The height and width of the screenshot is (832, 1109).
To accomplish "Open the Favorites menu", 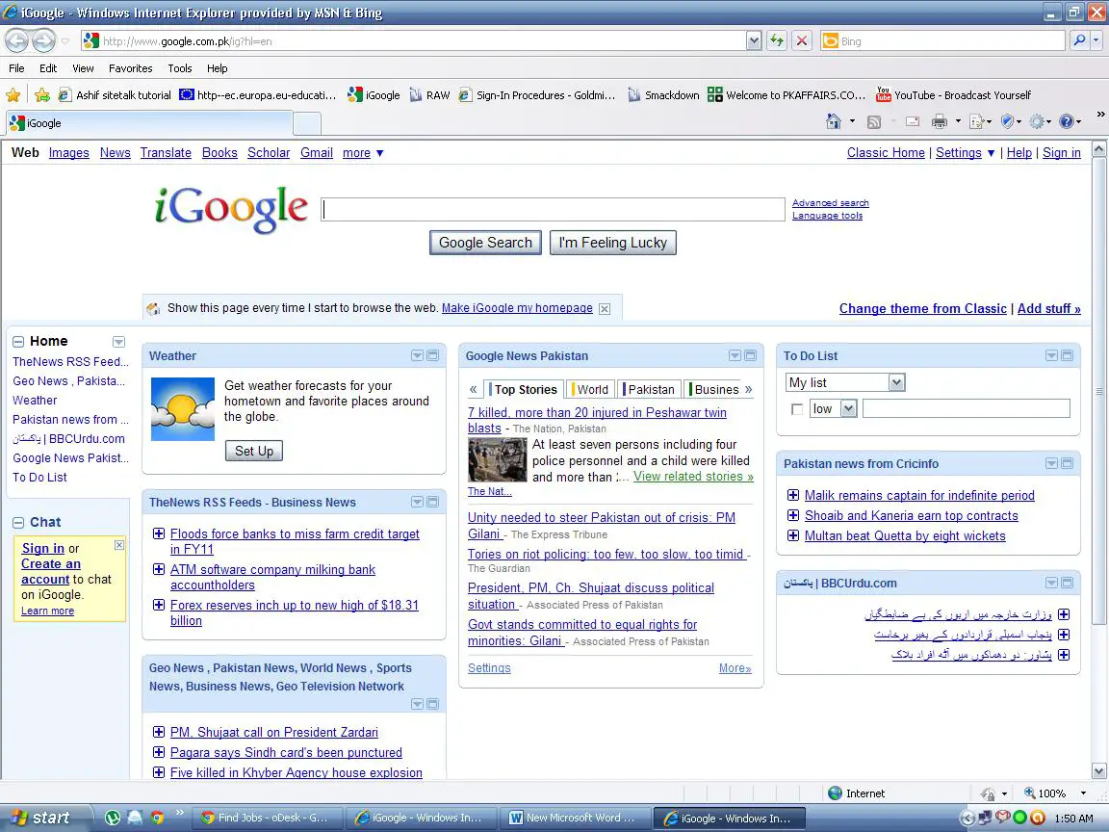I will click(130, 68).
